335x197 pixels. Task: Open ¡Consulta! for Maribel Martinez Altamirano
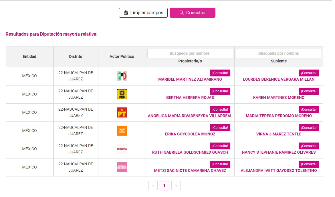(220, 73)
